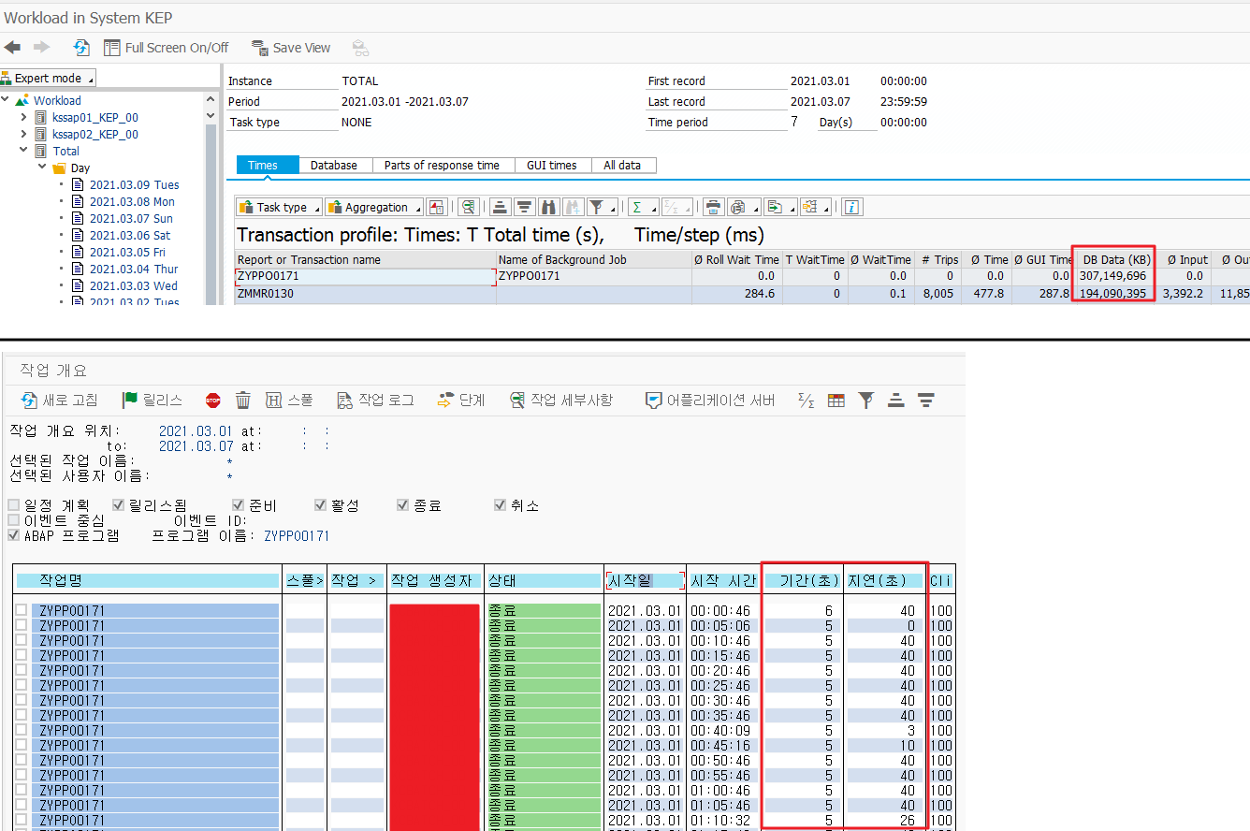The height and width of the screenshot is (831, 1250).
Task: Click the Print icon in ALV toolbar
Action: pyautogui.click(x=713, y=207)
